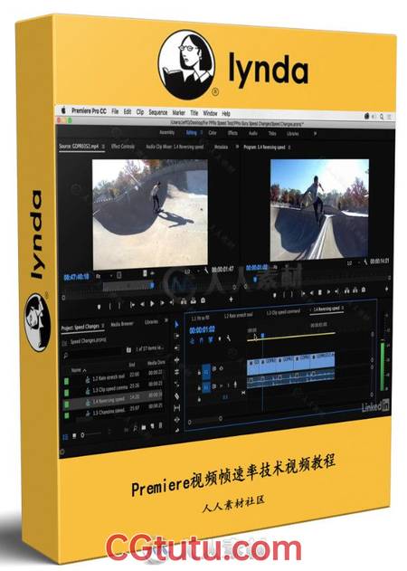Select the Selection arrow tool in tools panel
The image size is (407, 571).
[176, 325]
